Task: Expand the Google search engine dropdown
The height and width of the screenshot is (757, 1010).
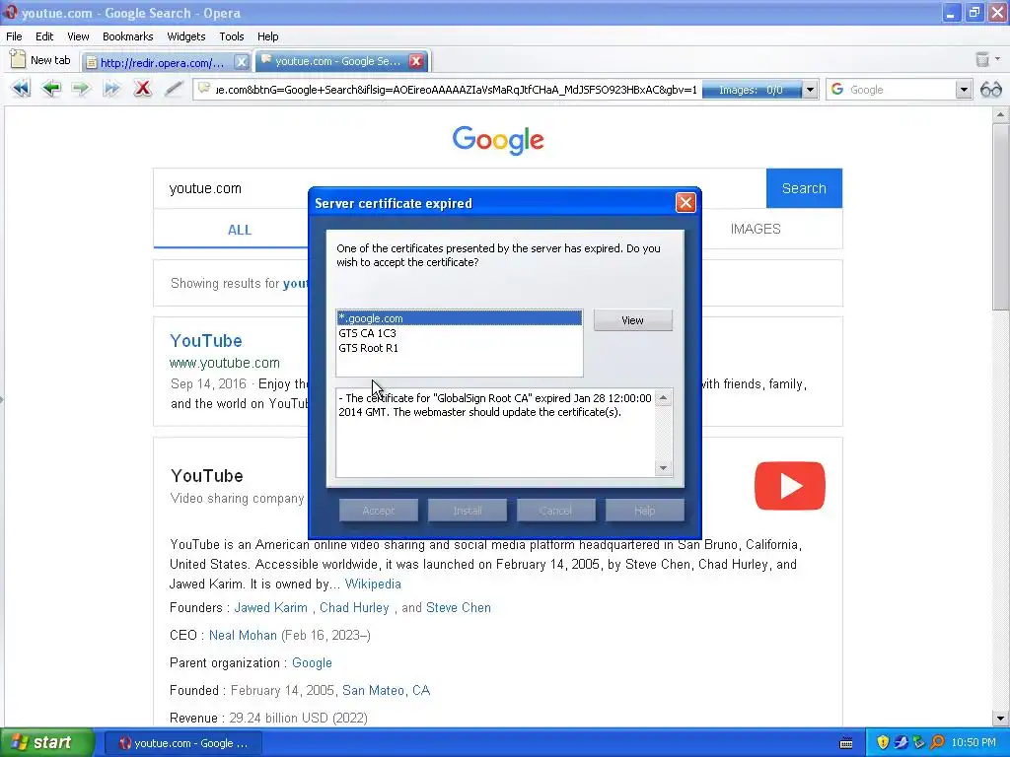Action: tap(964, 90)
